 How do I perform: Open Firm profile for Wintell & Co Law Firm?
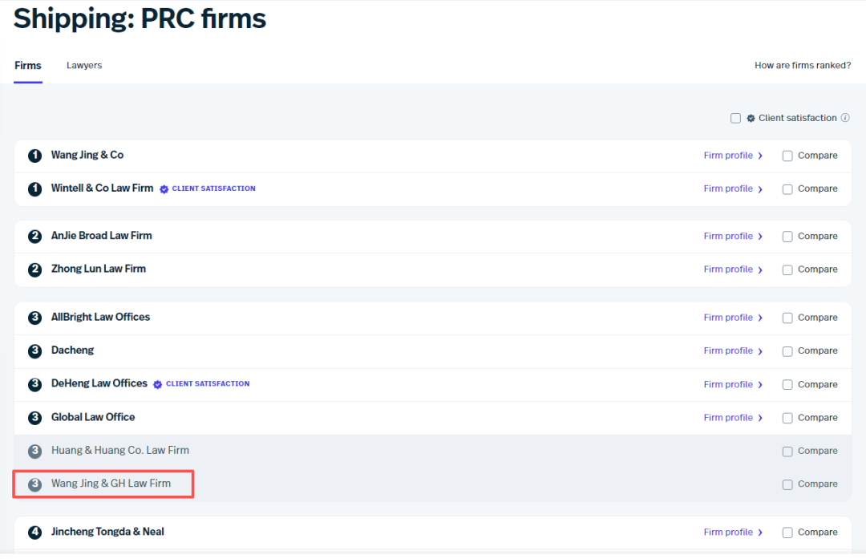coord(728,188)
